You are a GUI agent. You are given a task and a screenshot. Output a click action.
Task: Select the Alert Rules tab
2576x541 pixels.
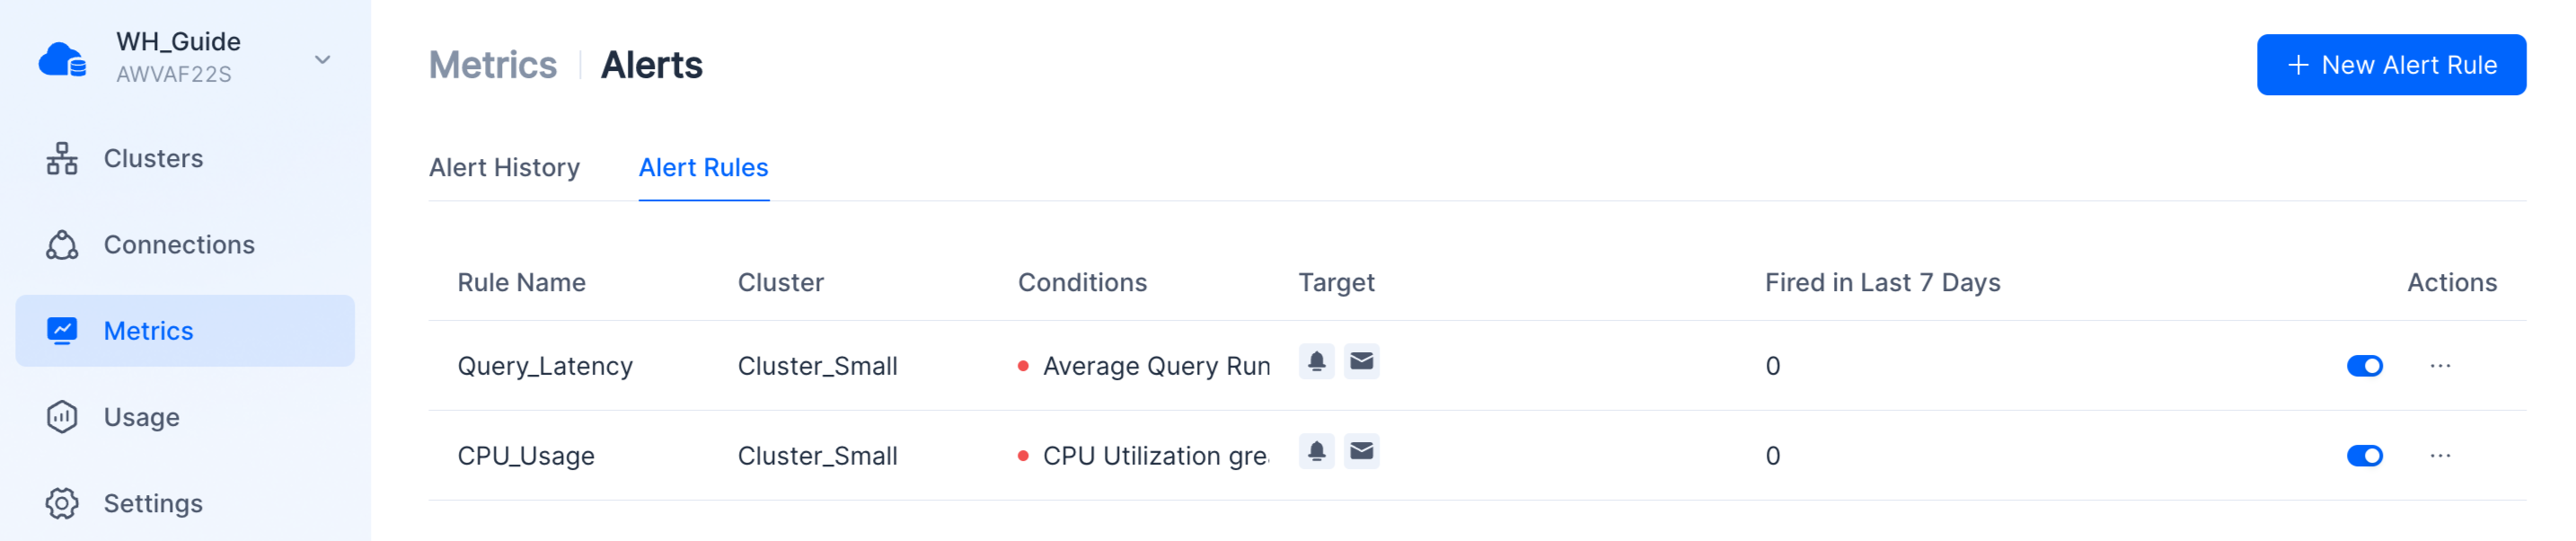coord(703,167)
